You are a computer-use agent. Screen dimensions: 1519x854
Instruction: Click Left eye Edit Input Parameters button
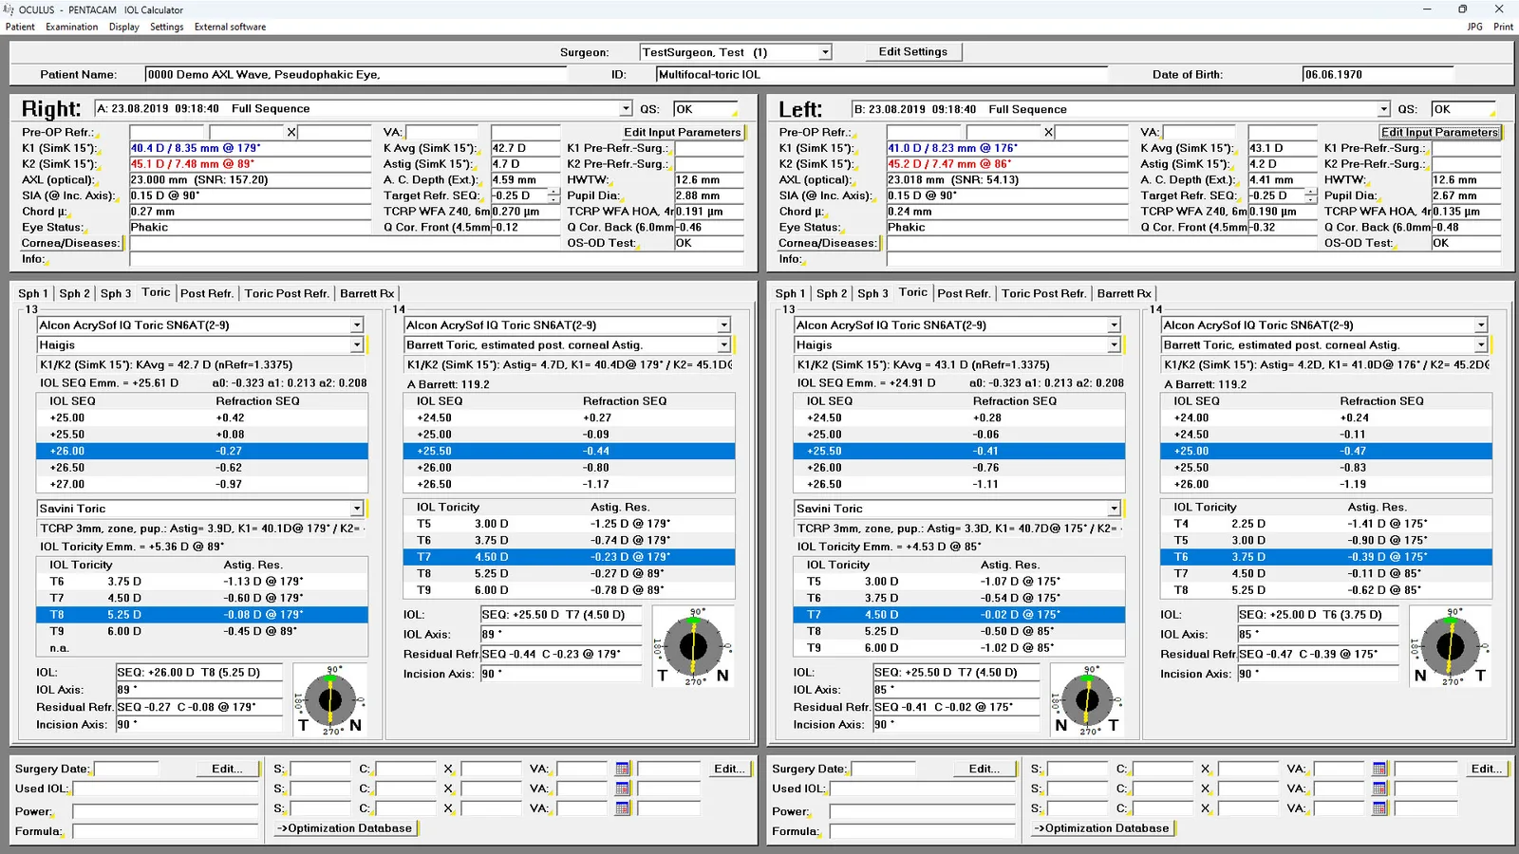pyautogui.click(x=1439, y=132)
